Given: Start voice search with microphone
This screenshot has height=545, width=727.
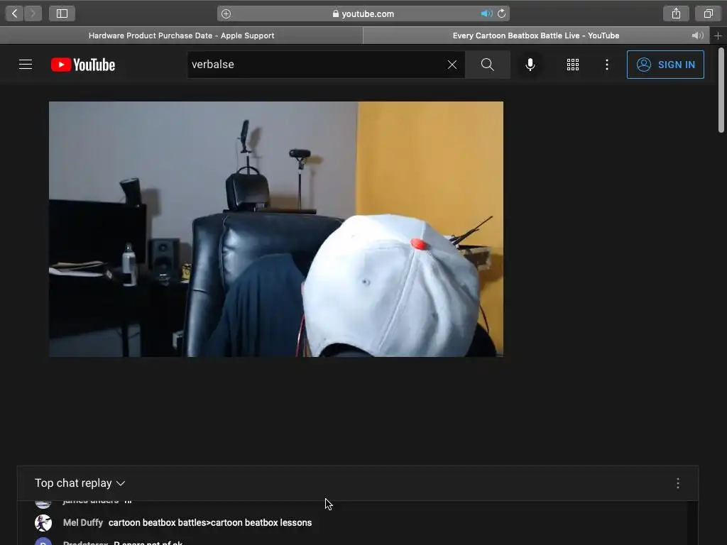Looking at the screenshot, I should pos(530,65).
